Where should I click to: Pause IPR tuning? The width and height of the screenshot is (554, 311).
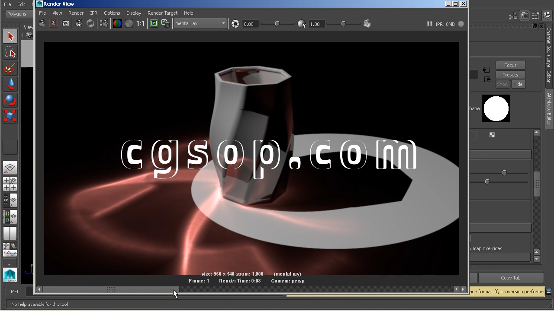430,24
